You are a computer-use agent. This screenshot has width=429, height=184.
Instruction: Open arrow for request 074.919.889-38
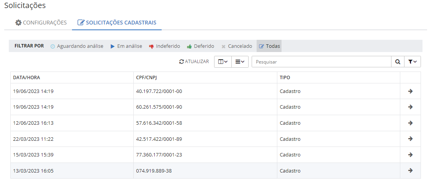[410, 171]
